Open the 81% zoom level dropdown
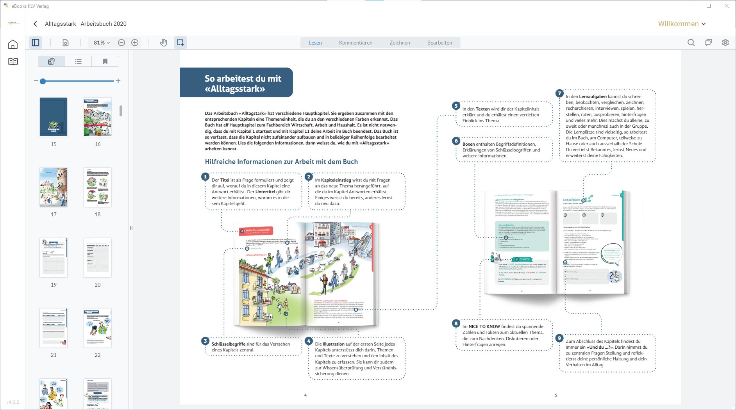Screen dimensions: 736x410 tap(102, 43)
